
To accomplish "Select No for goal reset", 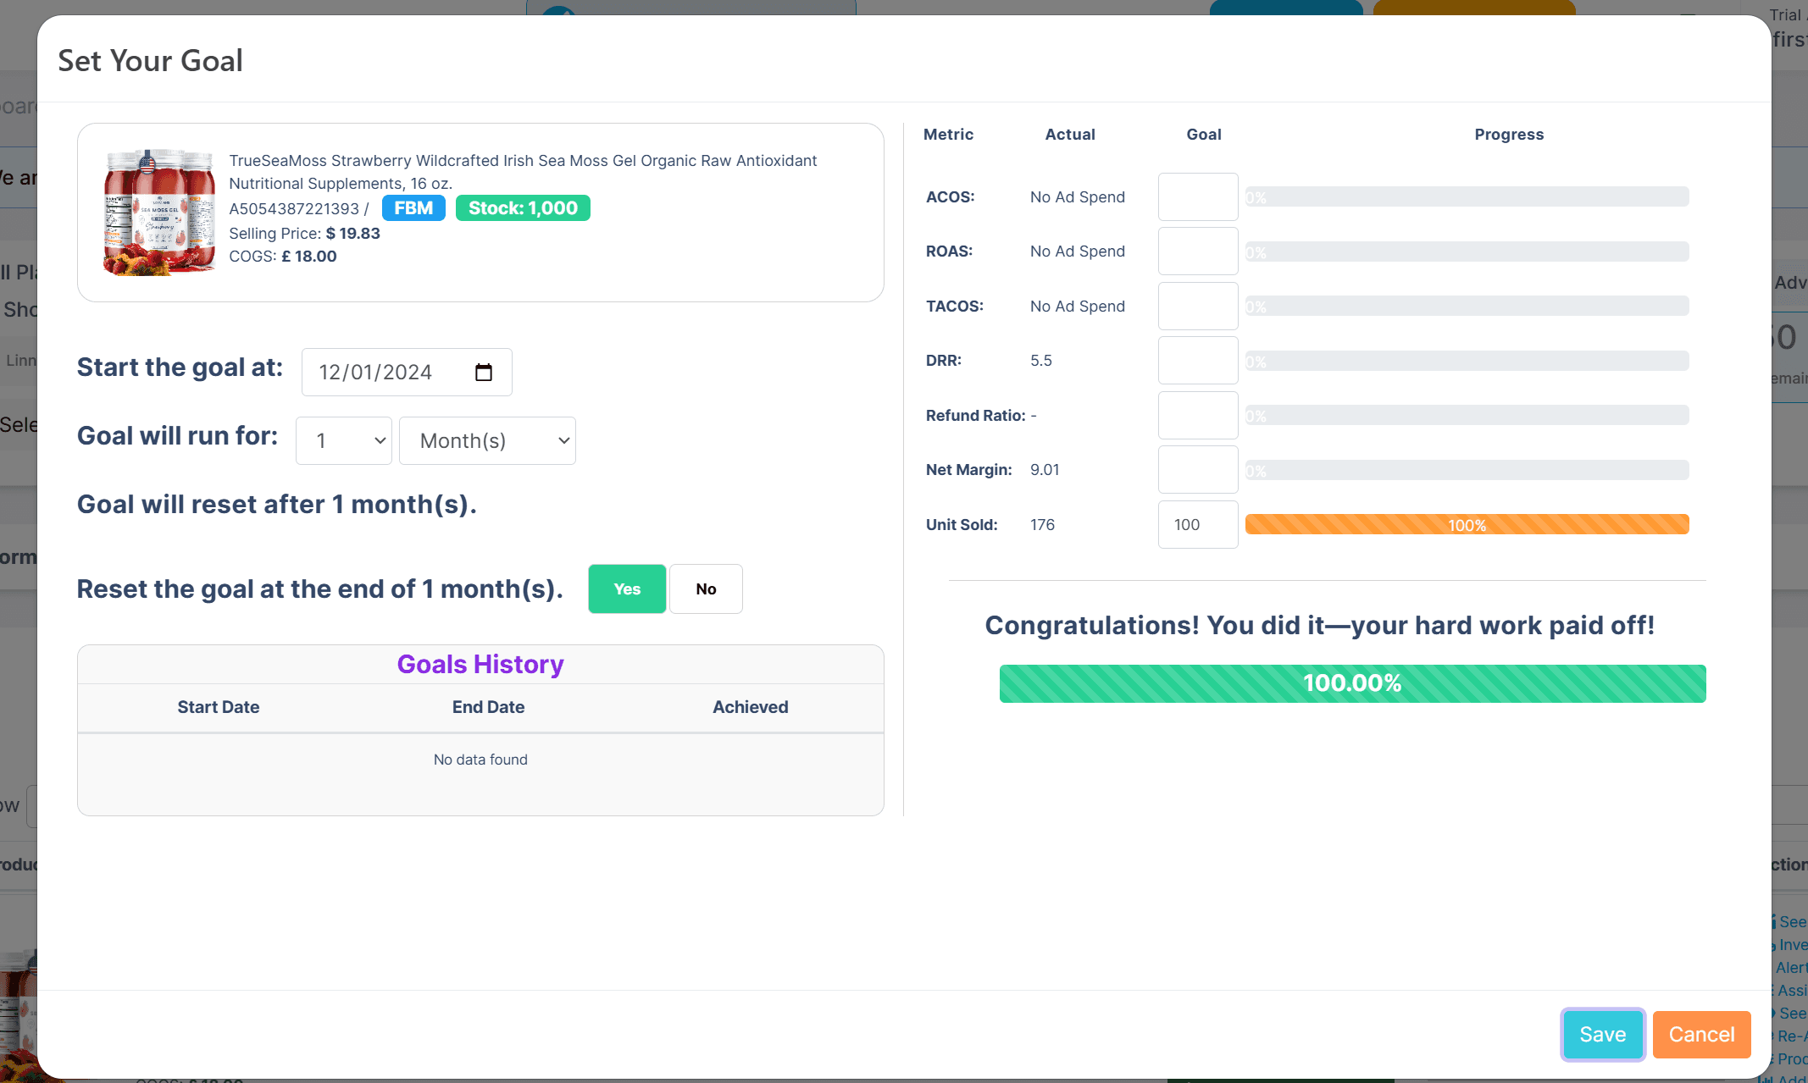I will point(706,588).
